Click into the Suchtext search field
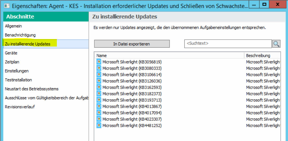The image size is (288, 141). (228, 44)
